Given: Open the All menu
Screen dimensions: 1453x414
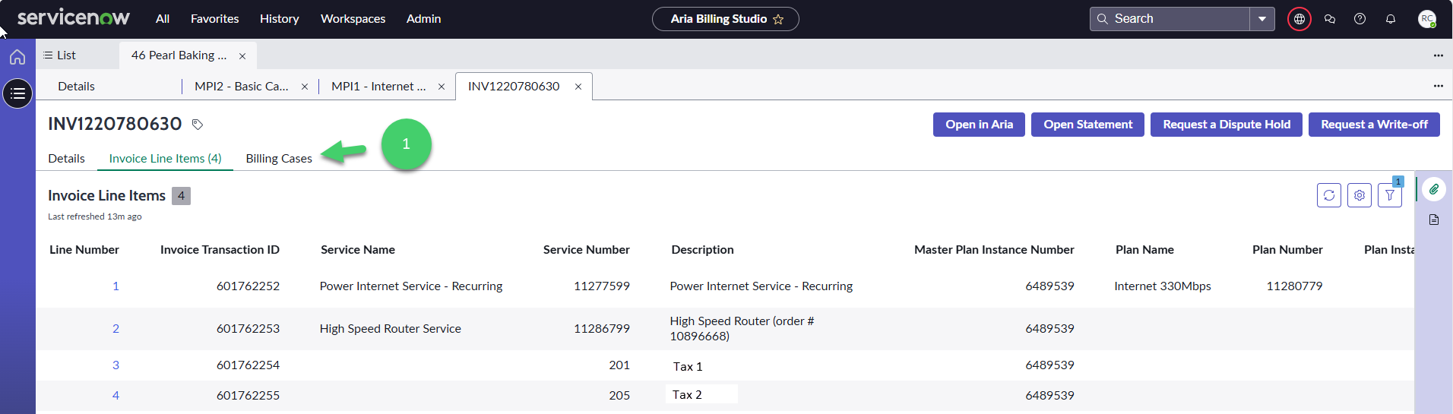Looking at the screenshot, I should (x=163, y=19).
